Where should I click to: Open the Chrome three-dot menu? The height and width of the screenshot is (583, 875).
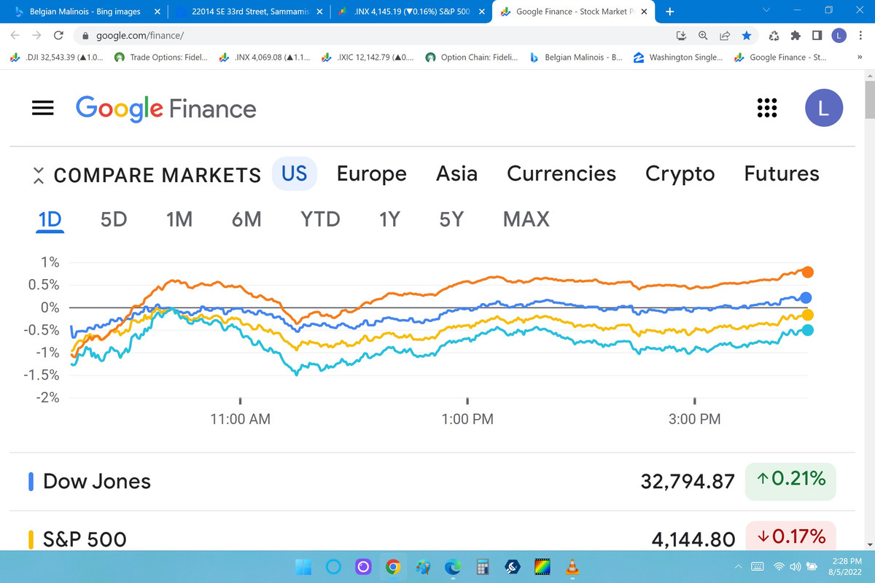tap(861, 35)
